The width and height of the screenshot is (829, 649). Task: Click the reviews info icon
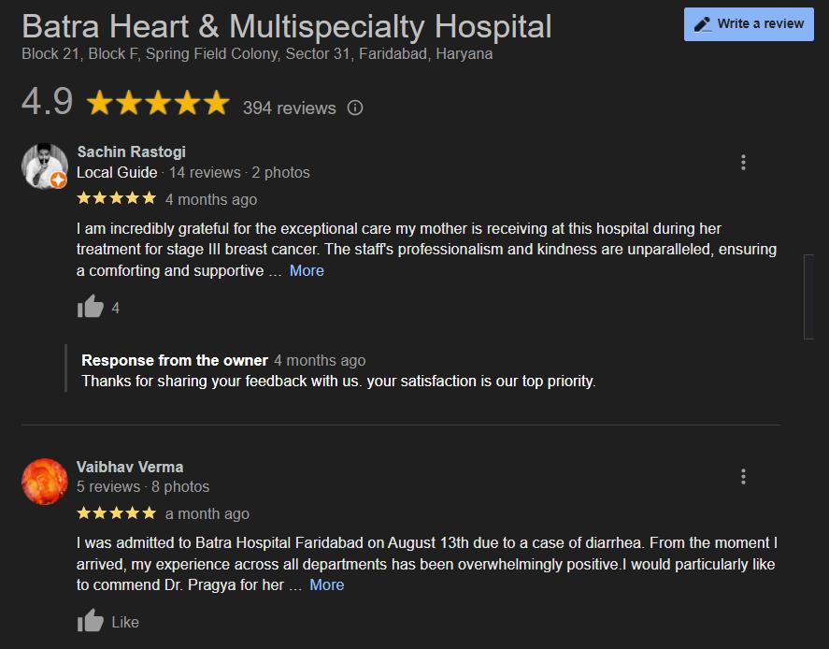click(x=355, y=108)
